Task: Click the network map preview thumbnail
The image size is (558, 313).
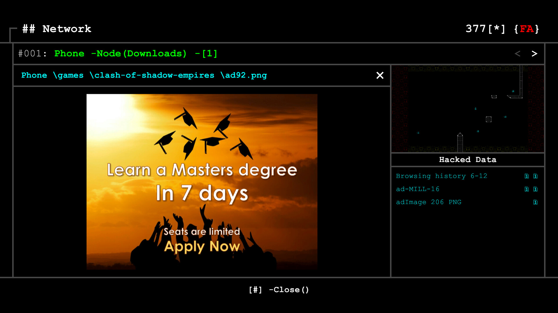Action: point(467,109)
